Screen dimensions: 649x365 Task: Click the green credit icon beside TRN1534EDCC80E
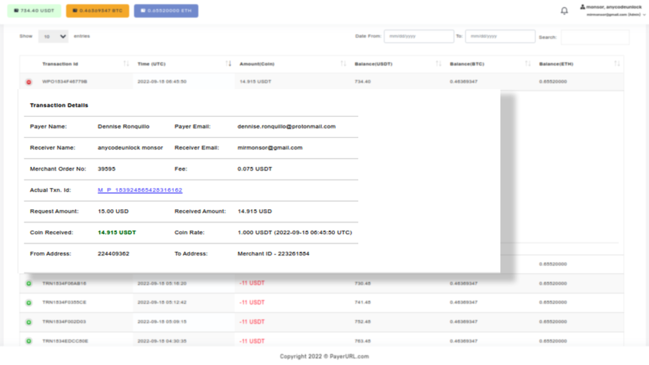(x=28, y=341)
